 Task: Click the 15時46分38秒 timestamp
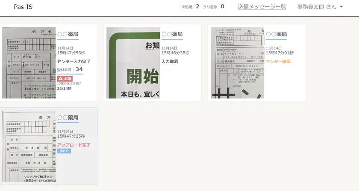tap(175, 53)
